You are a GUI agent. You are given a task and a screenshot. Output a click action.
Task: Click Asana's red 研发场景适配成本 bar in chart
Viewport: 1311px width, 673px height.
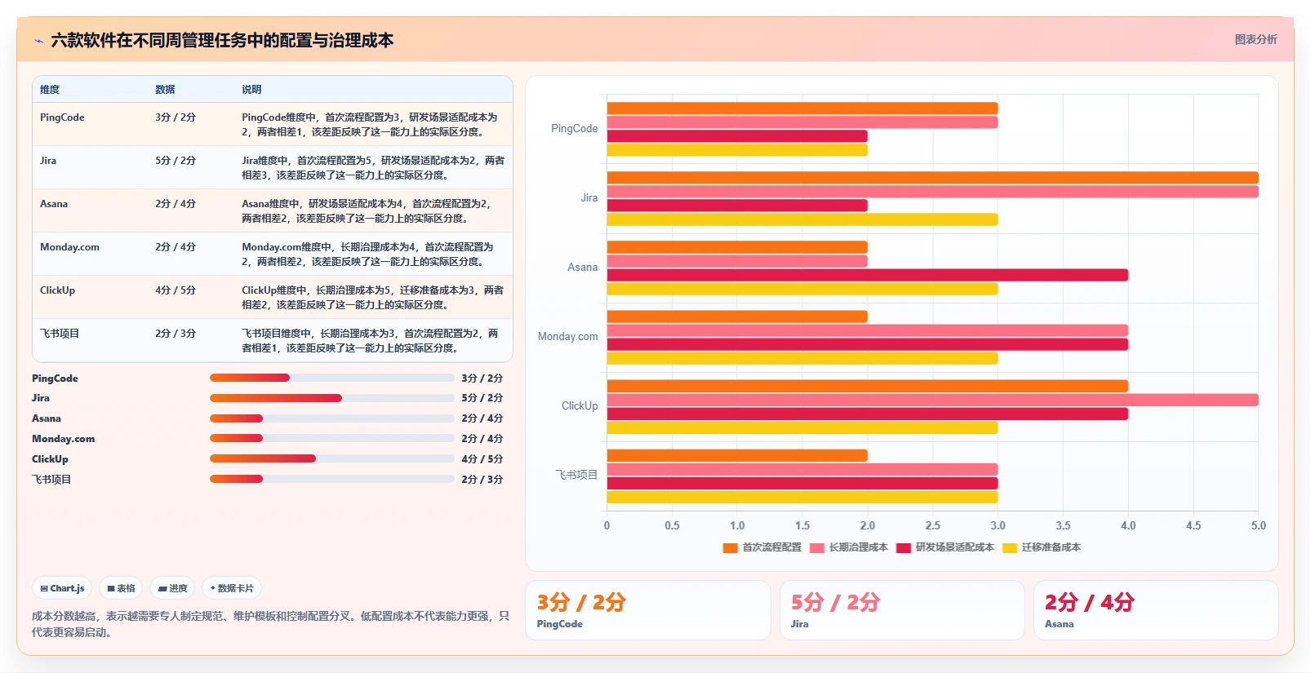868,275
